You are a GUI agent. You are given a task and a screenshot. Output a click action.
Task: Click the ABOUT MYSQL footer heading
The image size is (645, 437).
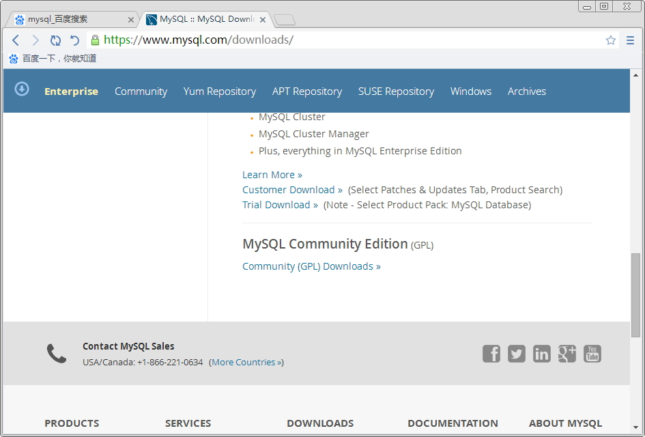[x=566, y=423]
